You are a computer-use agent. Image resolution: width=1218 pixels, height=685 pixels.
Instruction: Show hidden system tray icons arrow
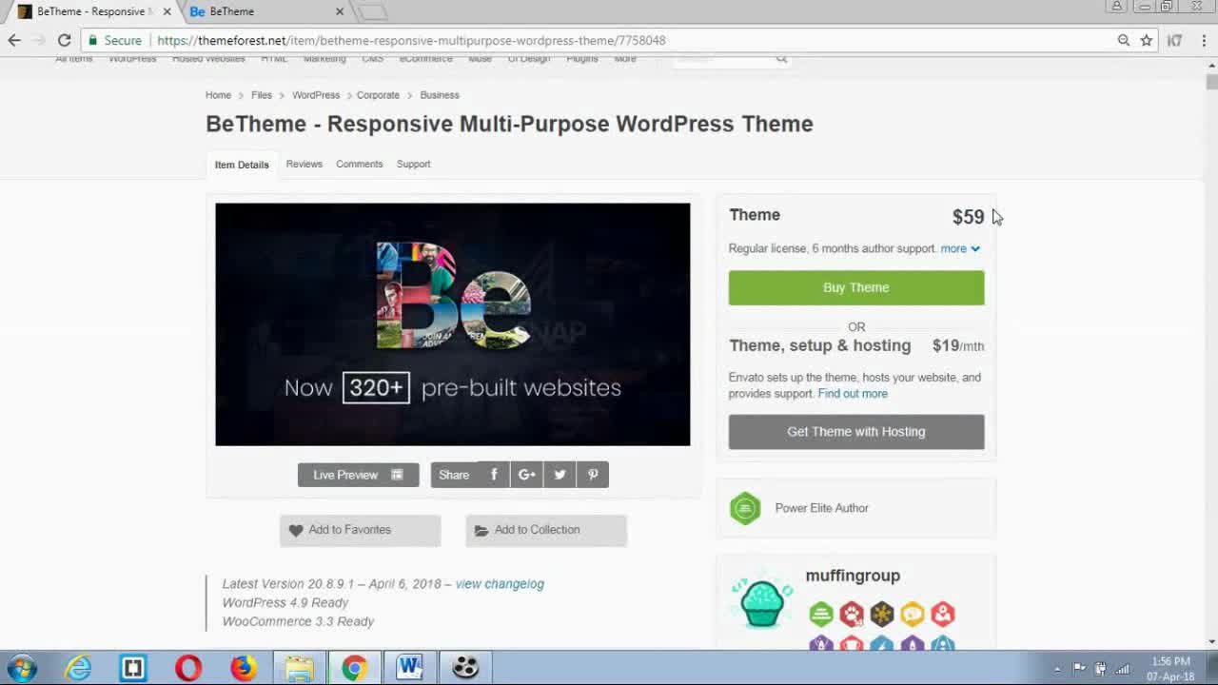tap(1057, 669)
